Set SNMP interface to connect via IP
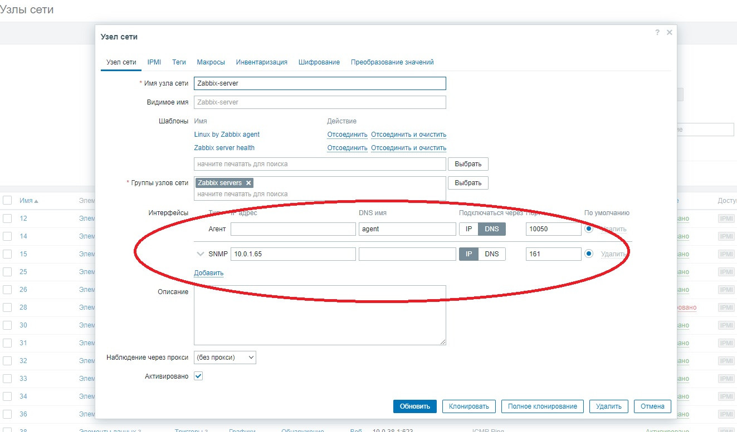 pyautogui.click(x=468, y=254)
